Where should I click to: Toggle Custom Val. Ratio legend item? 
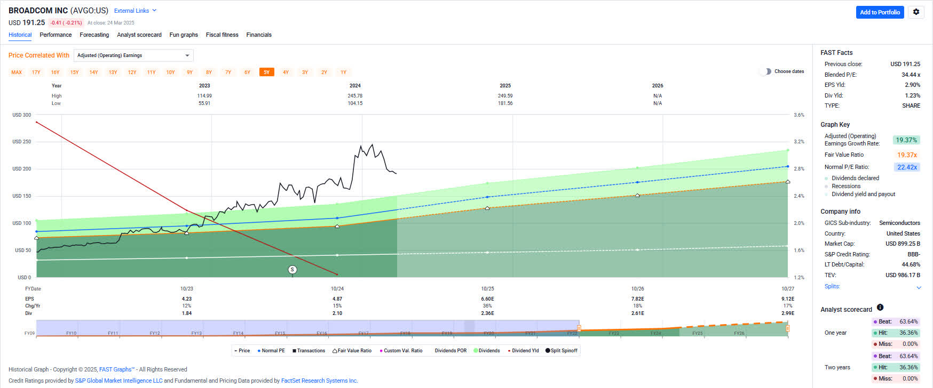tap(400, 351)
